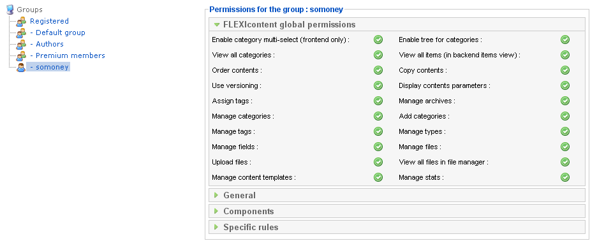
Task: Click the Groups root computer icon
Action: tap(10, 10)
